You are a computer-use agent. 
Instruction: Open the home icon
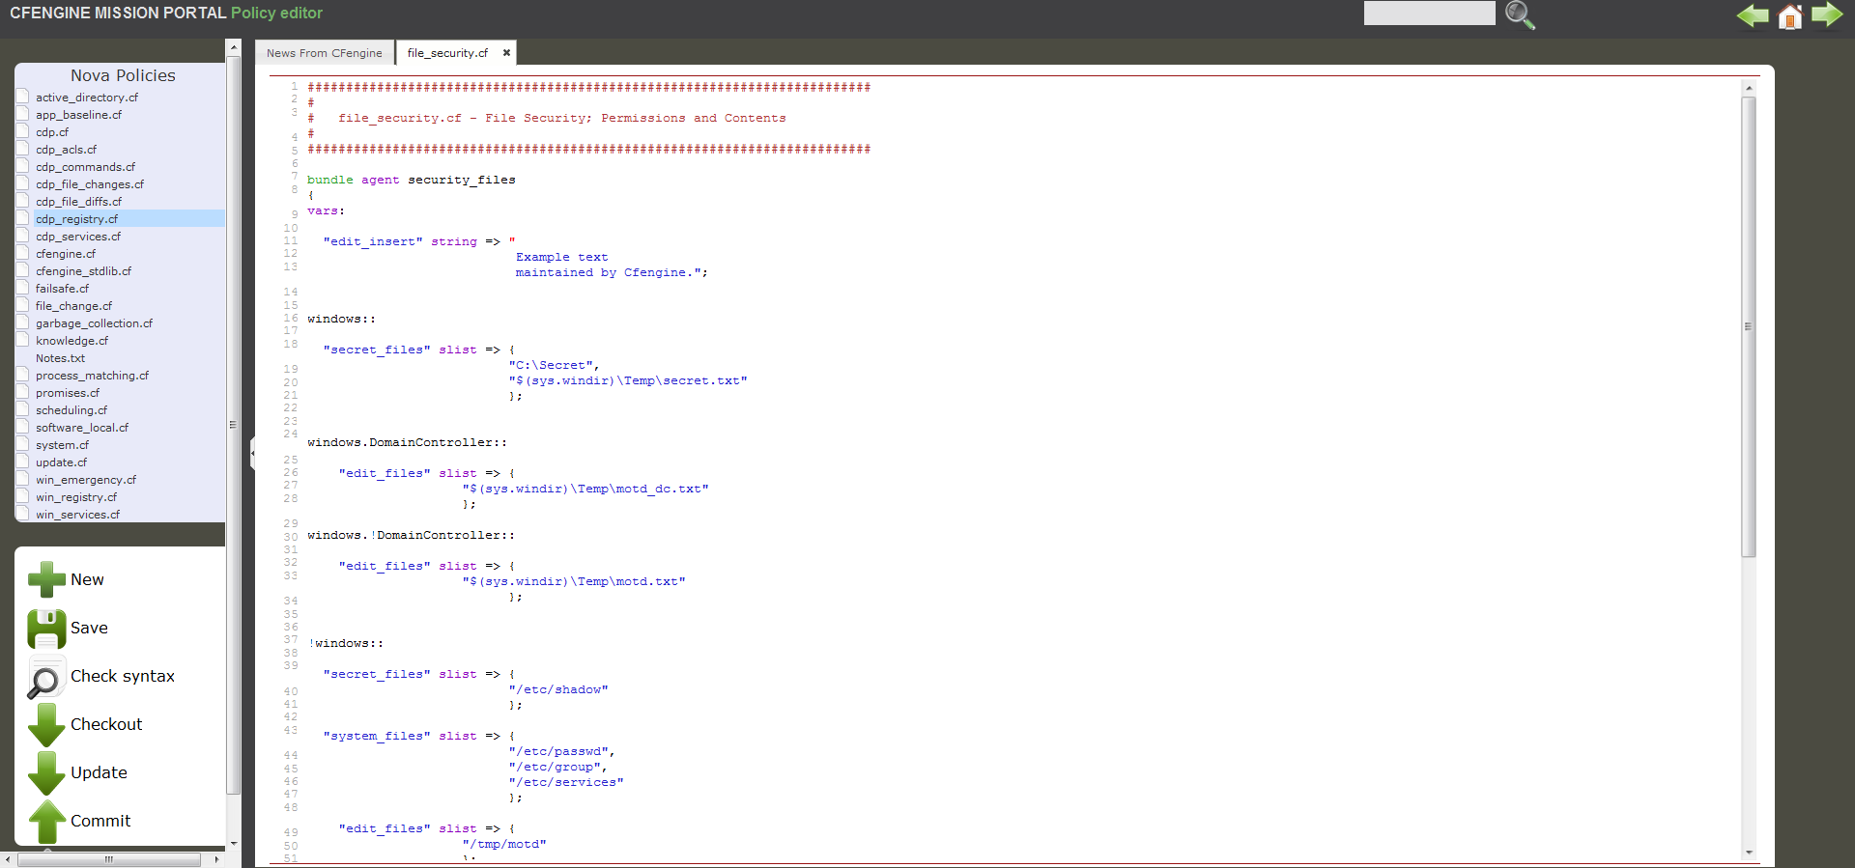click(1790, 16)
